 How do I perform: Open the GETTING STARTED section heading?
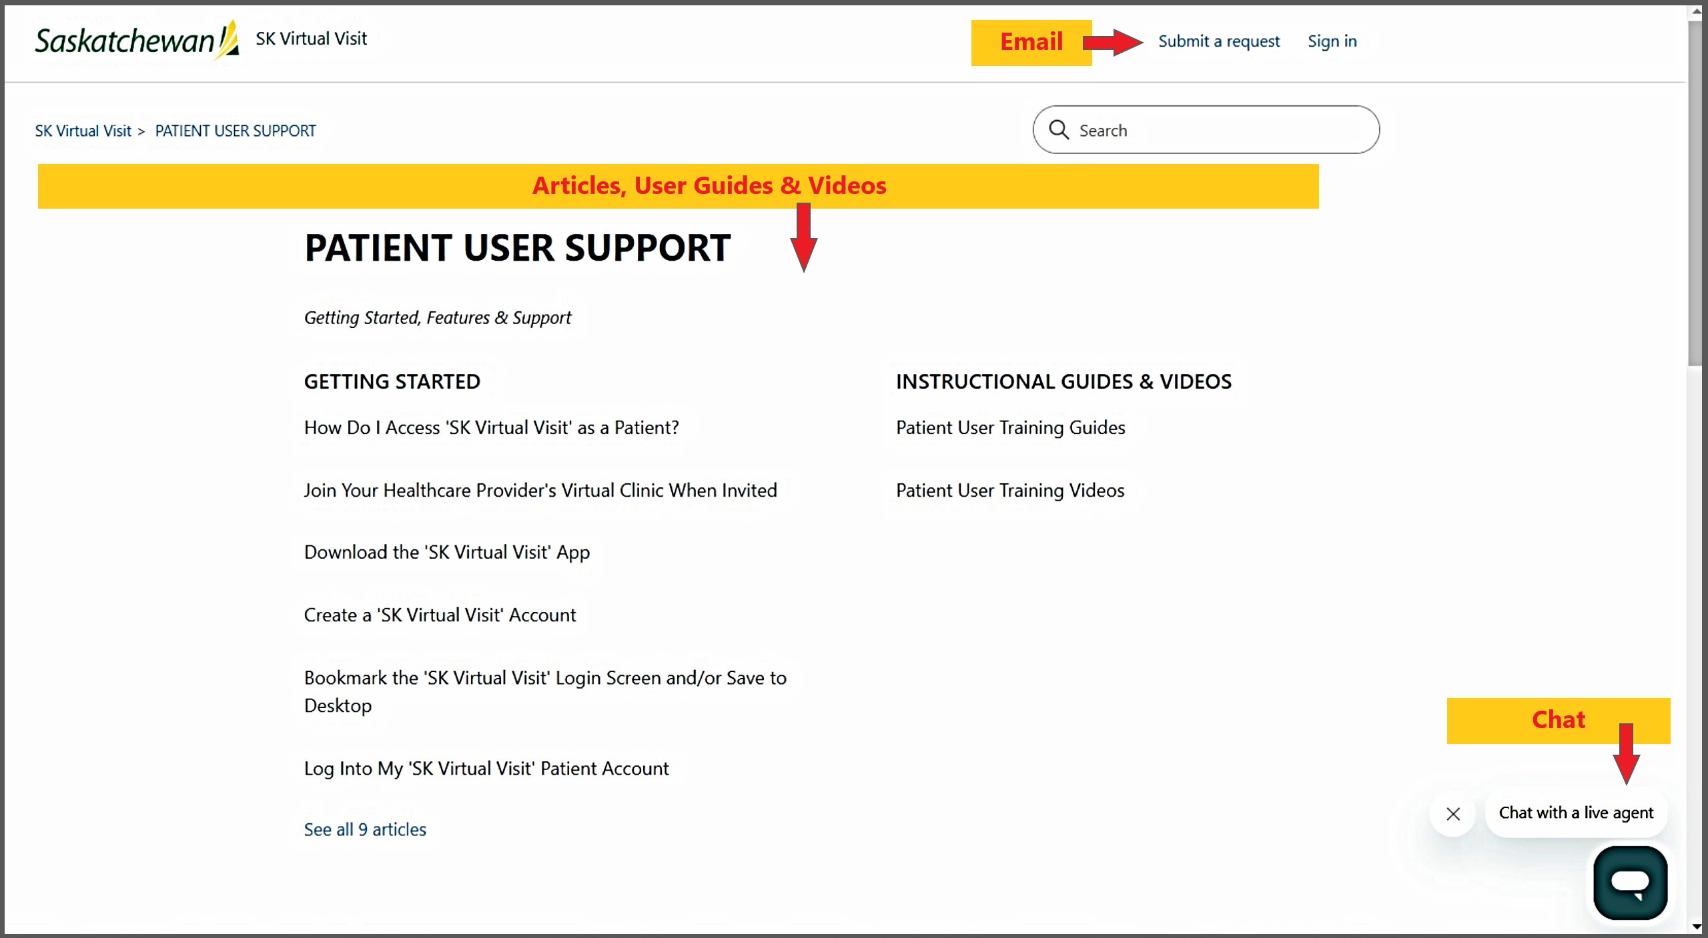(392, 381)
